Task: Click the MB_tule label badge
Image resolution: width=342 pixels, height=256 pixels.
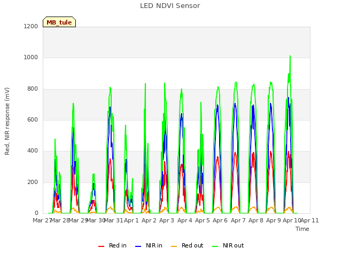Action: point(59,22)
